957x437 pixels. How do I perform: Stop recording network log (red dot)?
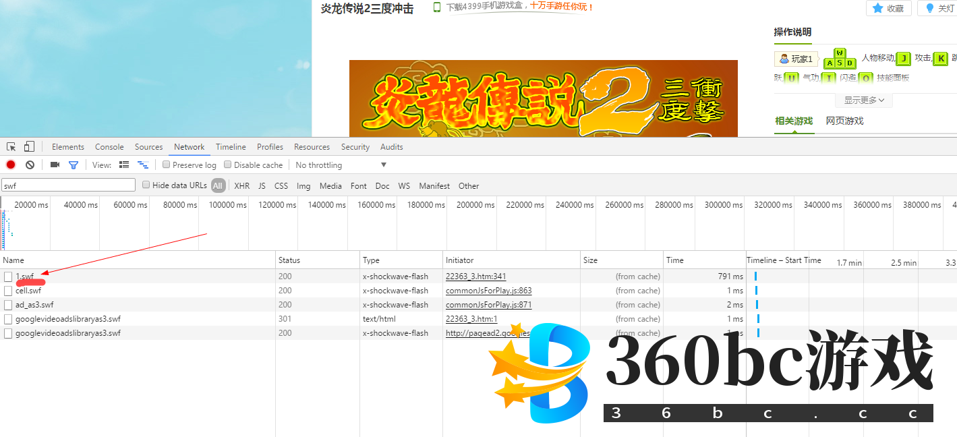pyautogui.click(x=11, y=165)
